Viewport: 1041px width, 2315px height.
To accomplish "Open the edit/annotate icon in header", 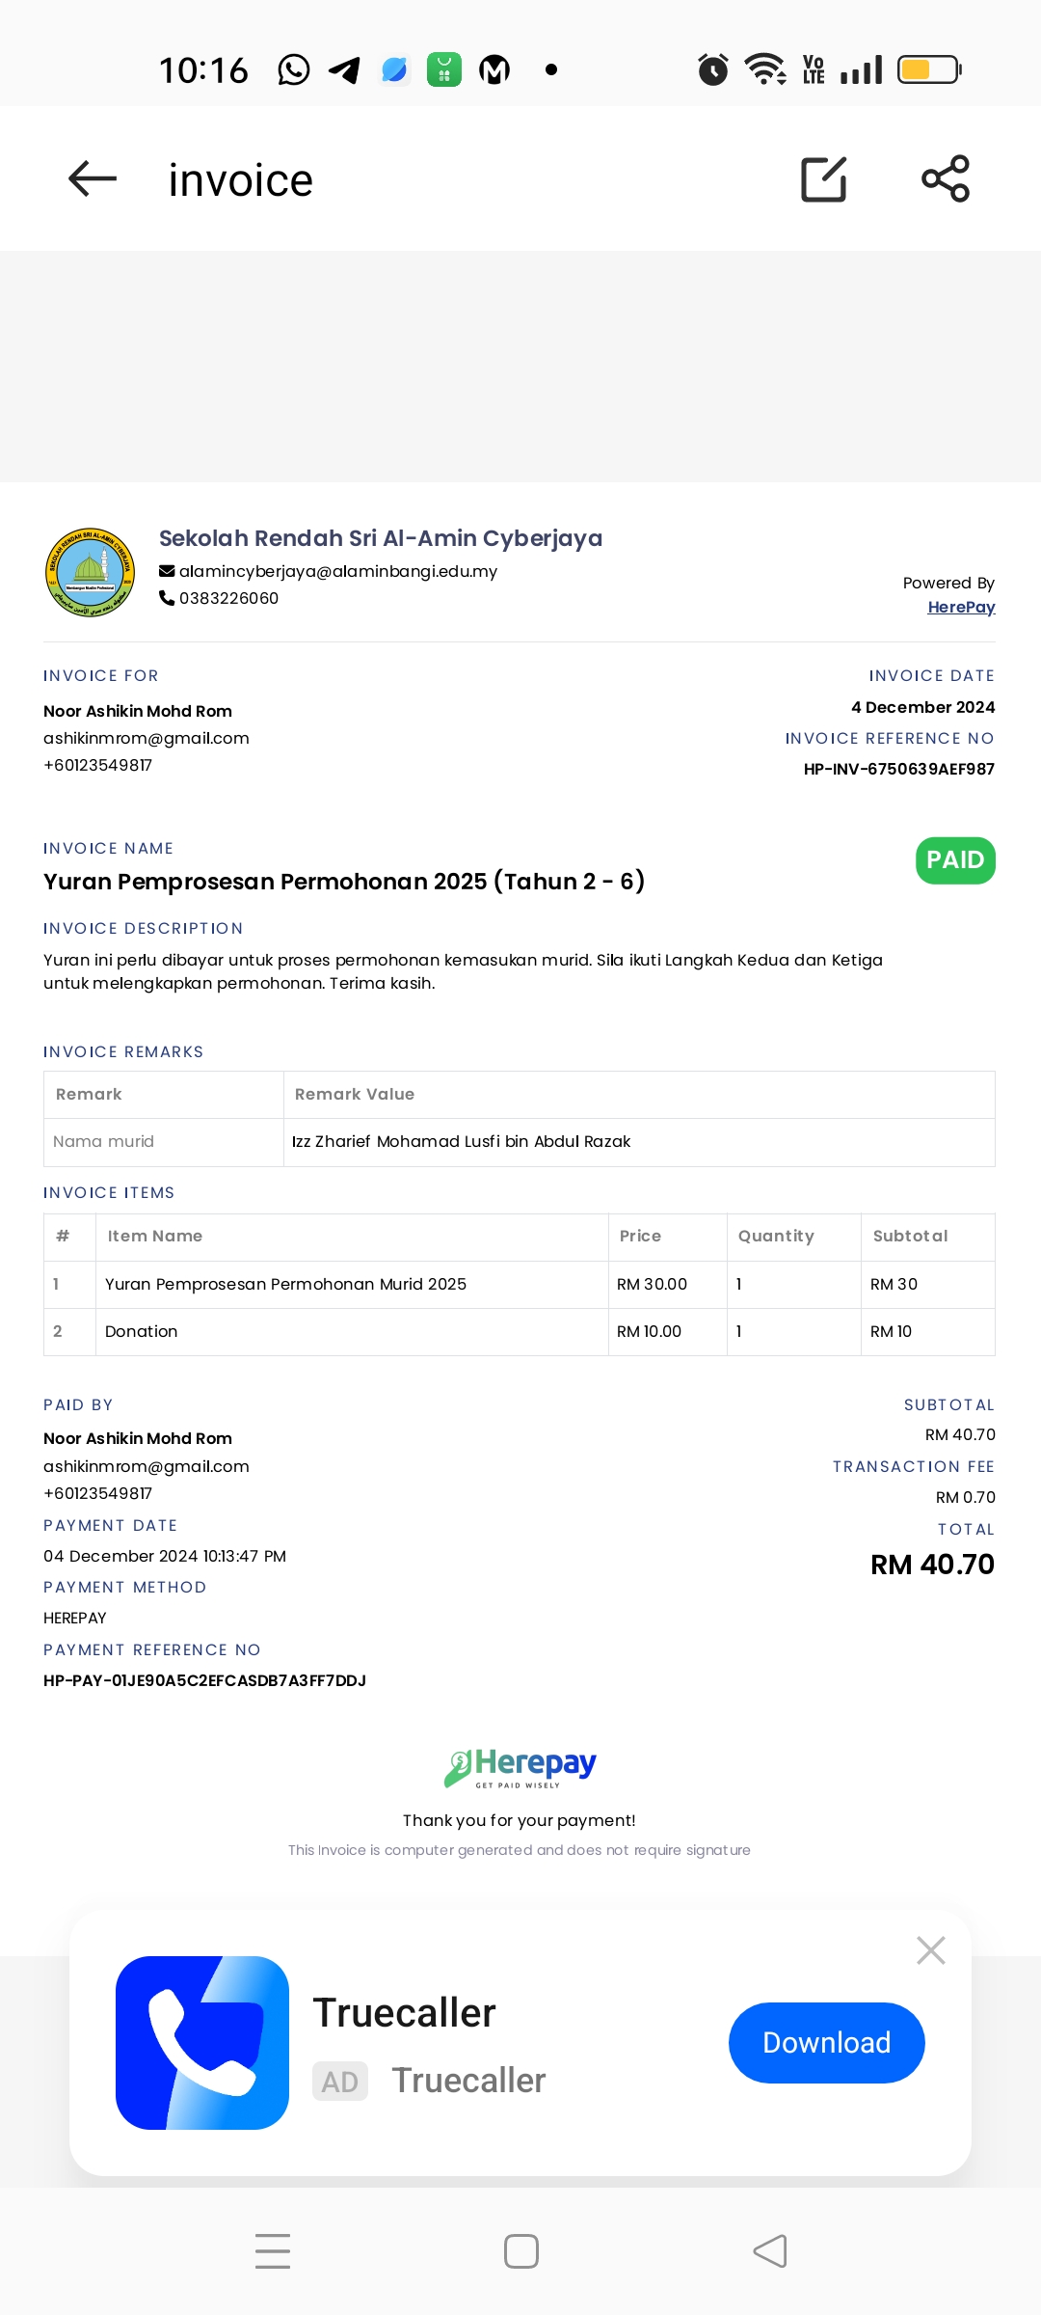I will point(824,178).
